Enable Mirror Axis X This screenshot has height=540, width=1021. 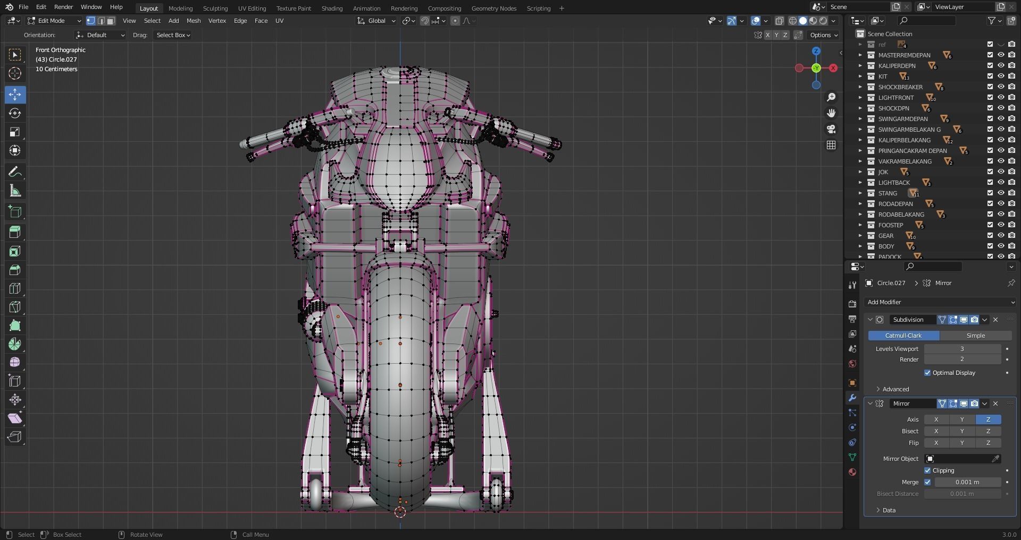936,419
